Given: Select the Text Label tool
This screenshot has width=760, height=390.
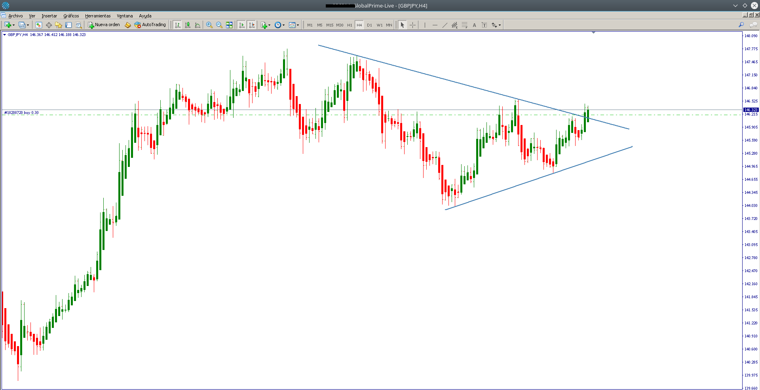Looking at the screenshot, I should (x=484, y=25).
